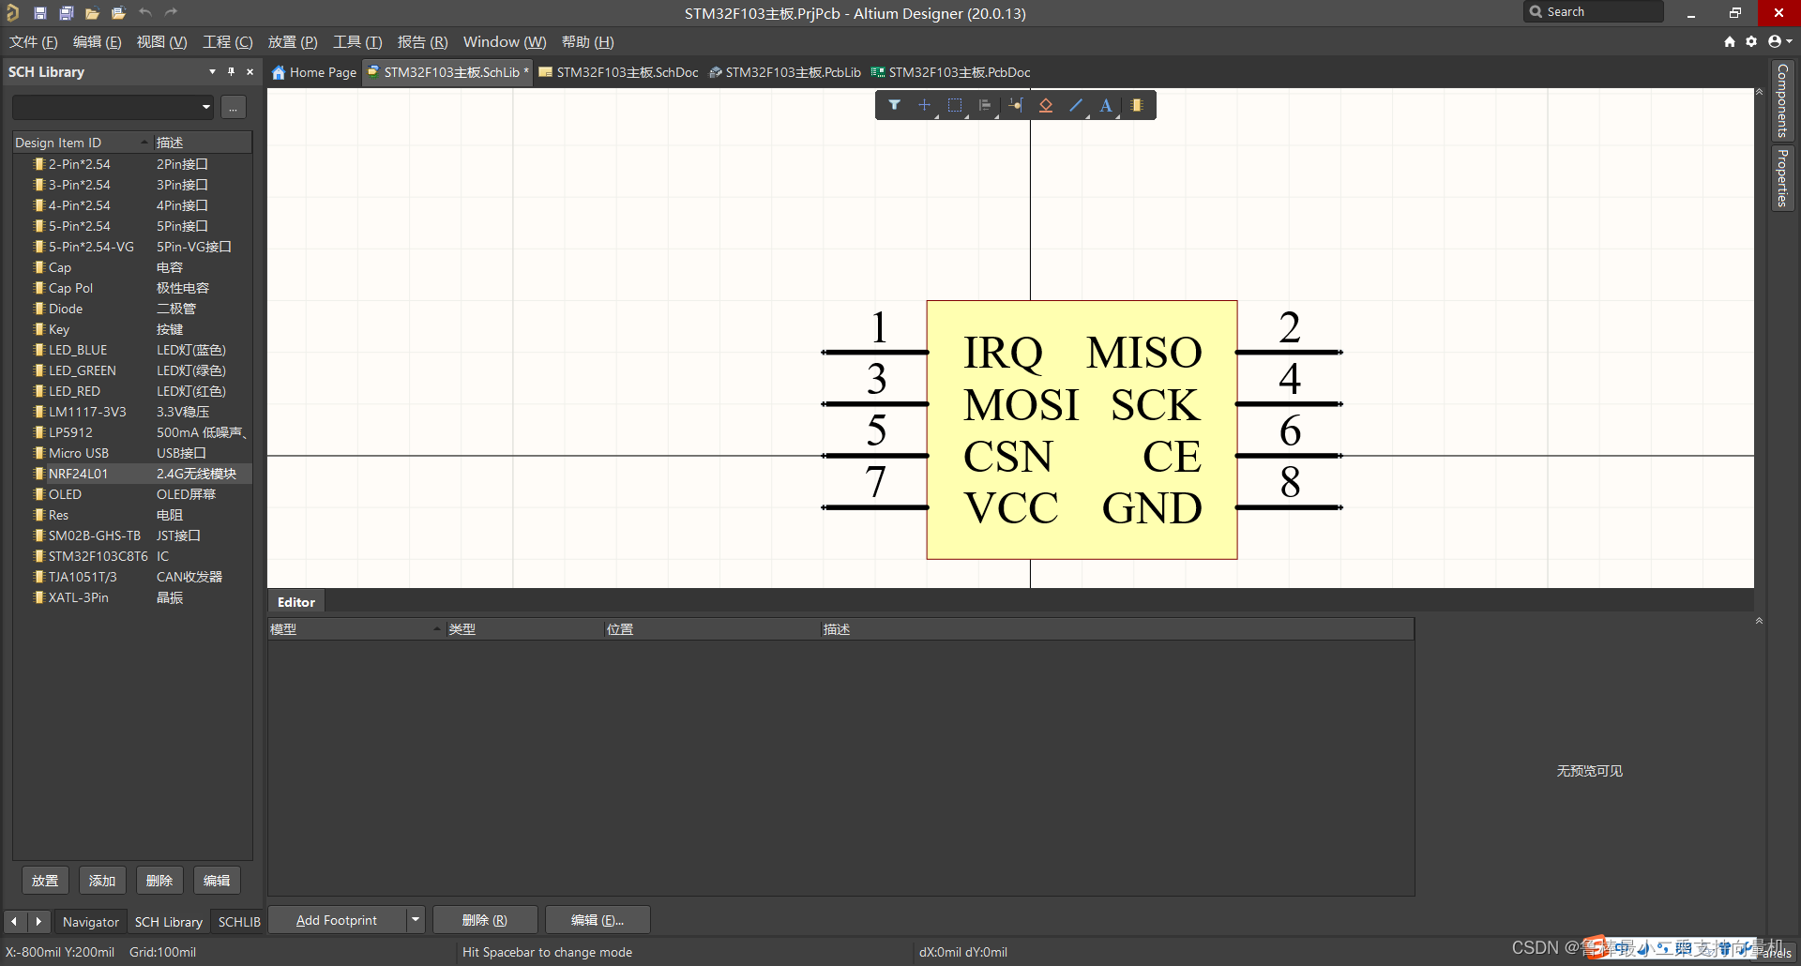Image resolution: width=1801 pixels, height=966 pixels.
Task: Open the 编辑 (E) menu
Action: (x=98, y=42)
